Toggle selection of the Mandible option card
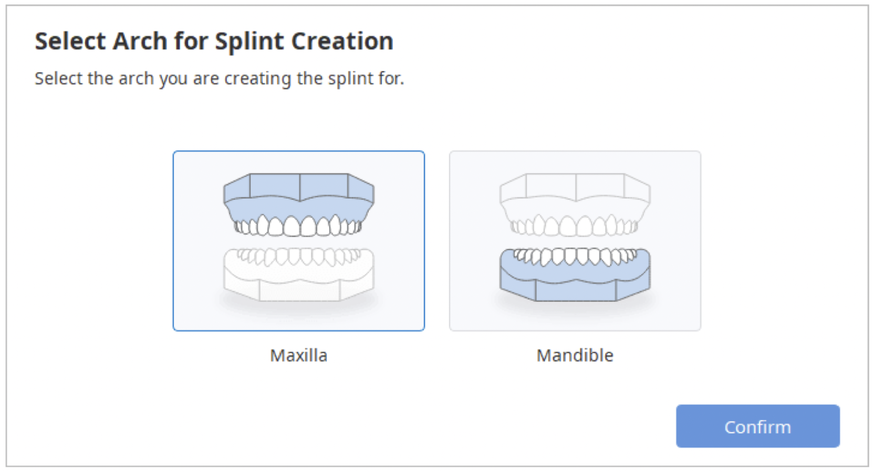 575,240
